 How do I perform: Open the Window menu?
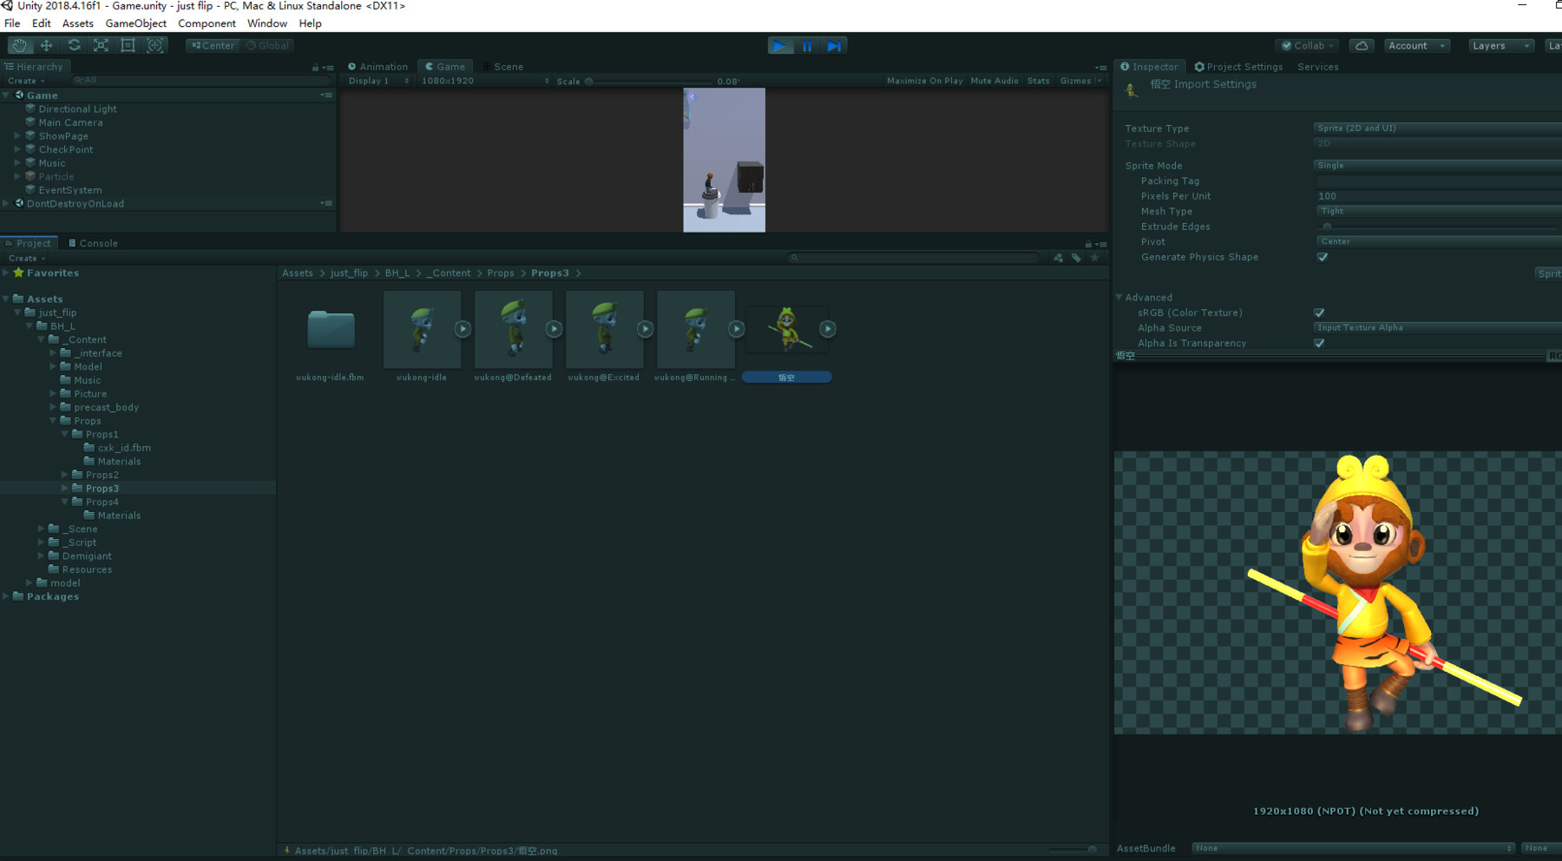click(x=267, y=23)
